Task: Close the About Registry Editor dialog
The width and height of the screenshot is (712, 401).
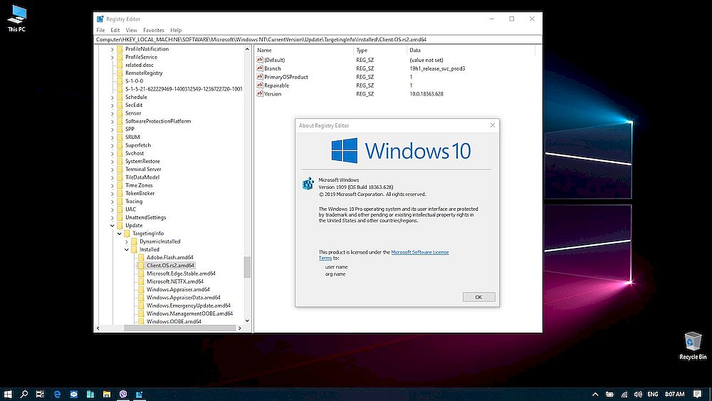Action: (x=492, y=125)
